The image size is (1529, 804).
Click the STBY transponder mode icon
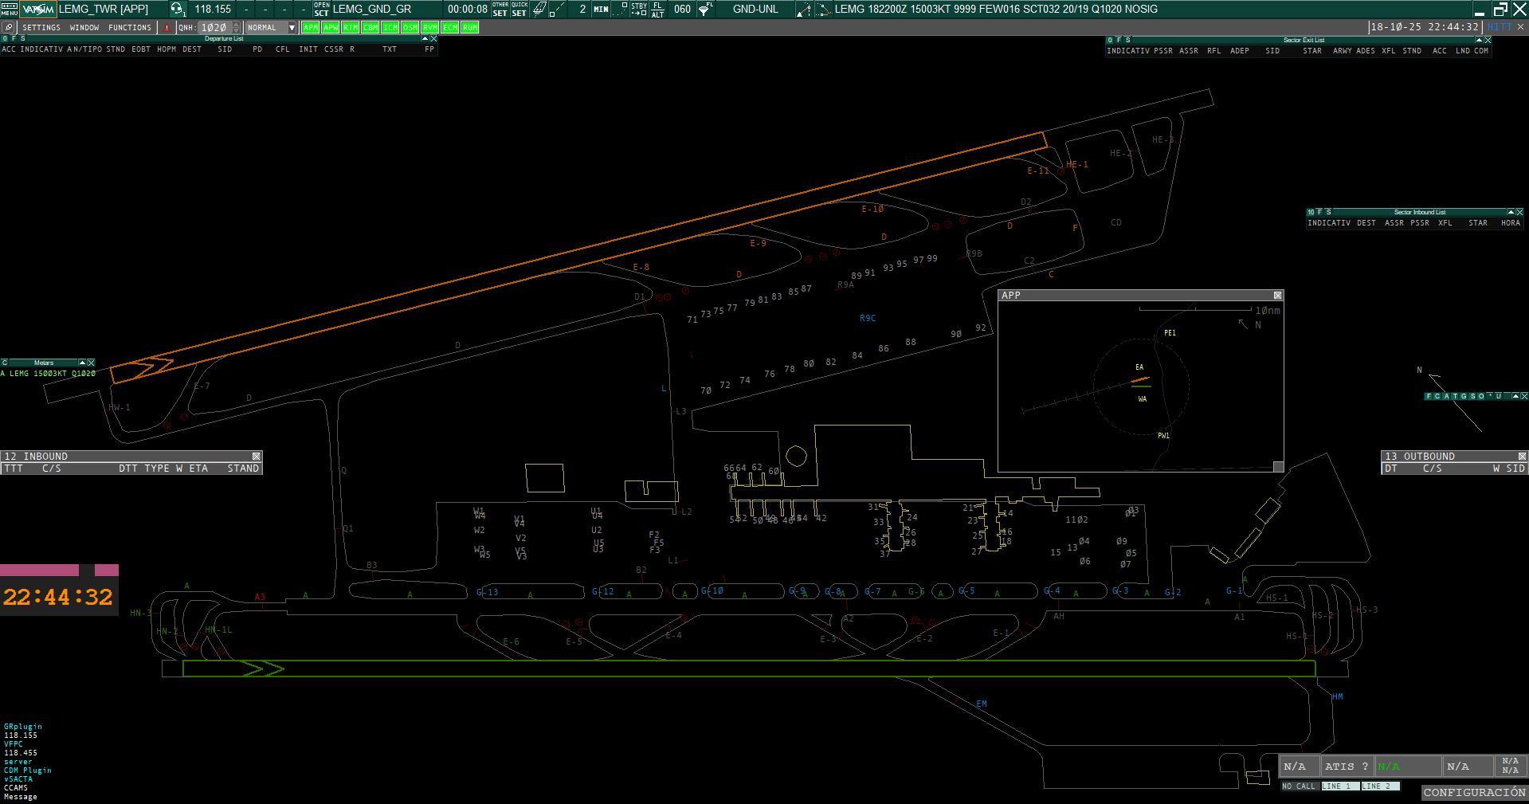639,9
